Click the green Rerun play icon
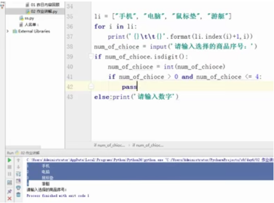The width and height of the screenshot is (274, 203). tap(9, 160)
